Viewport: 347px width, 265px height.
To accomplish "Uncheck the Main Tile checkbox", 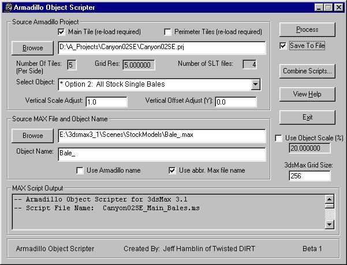I will click(62, 32).
